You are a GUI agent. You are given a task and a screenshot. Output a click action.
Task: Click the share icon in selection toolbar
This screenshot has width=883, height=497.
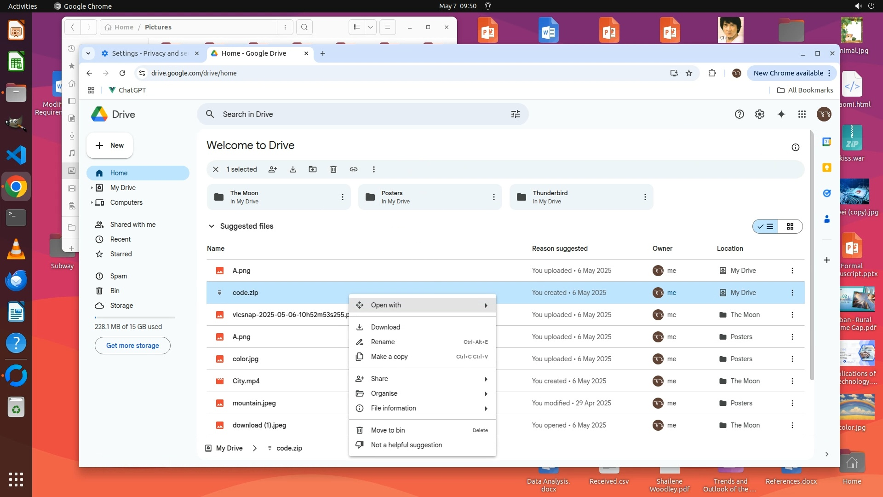coord(273,169)
